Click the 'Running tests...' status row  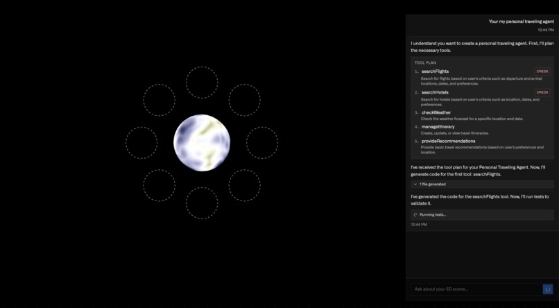[x=482, y=214]
